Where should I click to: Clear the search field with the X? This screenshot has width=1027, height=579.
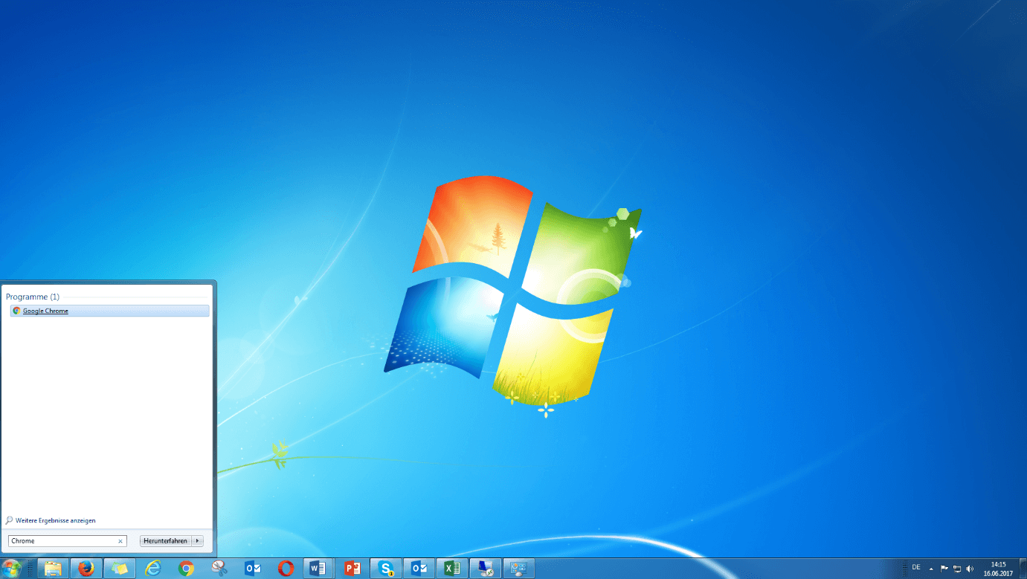click(120, 541)
